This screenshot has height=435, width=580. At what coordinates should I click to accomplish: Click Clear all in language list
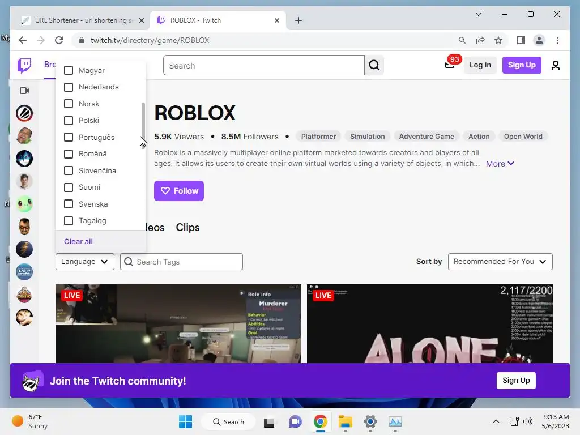pos(78,241)
